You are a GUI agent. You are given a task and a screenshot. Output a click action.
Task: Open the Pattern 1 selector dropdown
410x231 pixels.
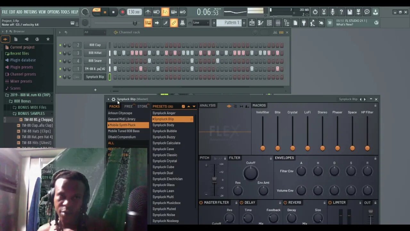click(229, 23)
